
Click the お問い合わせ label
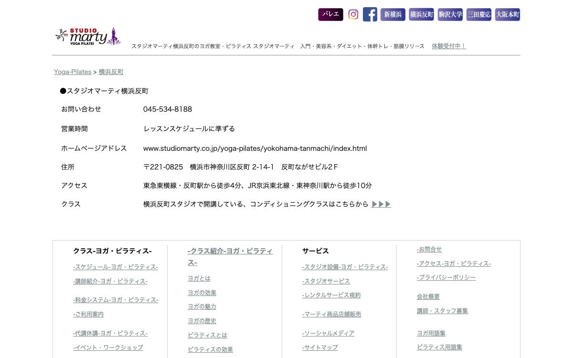tap(81, 109)
